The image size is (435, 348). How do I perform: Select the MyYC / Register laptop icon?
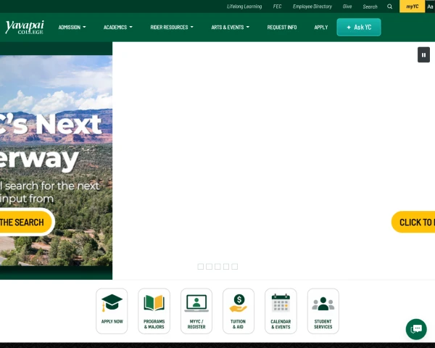tap(196, 311)
